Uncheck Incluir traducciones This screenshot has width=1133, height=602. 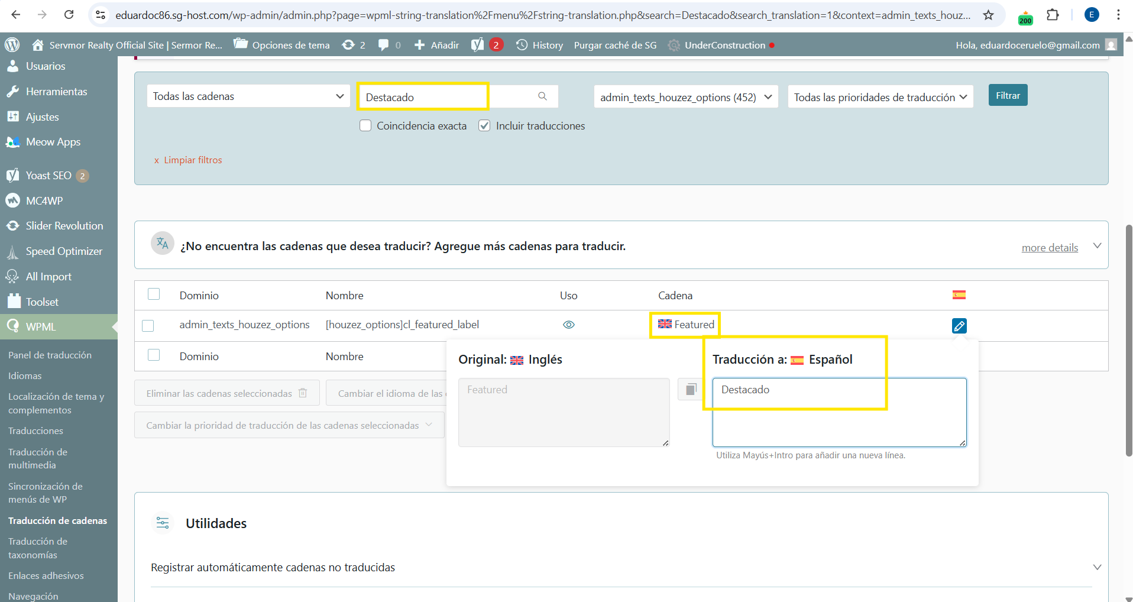(x=484, y=126)
